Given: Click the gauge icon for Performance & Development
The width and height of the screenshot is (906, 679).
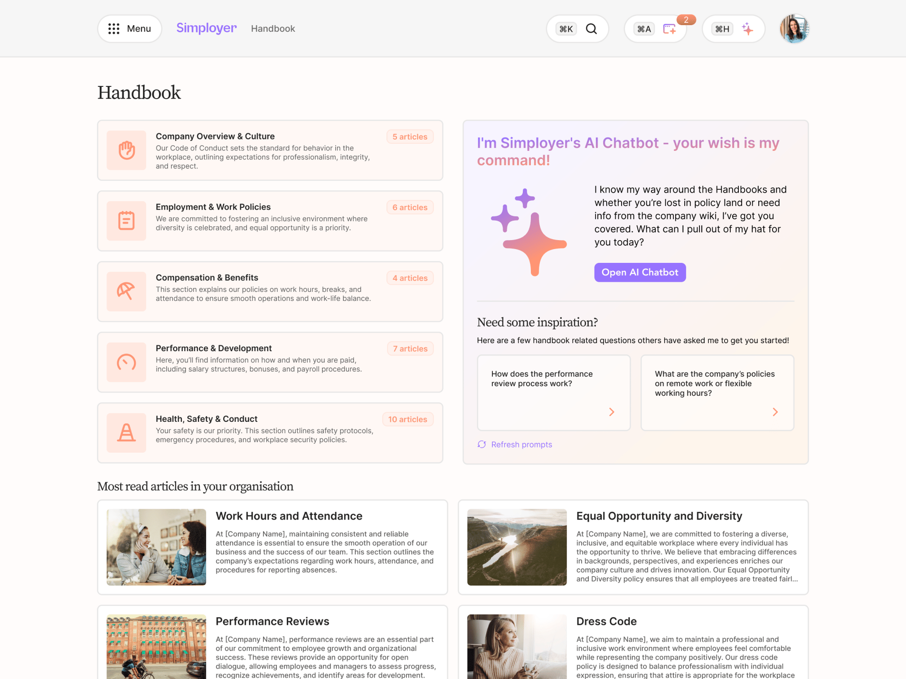Looking at the screenshot, I should [x=126, y=362].
